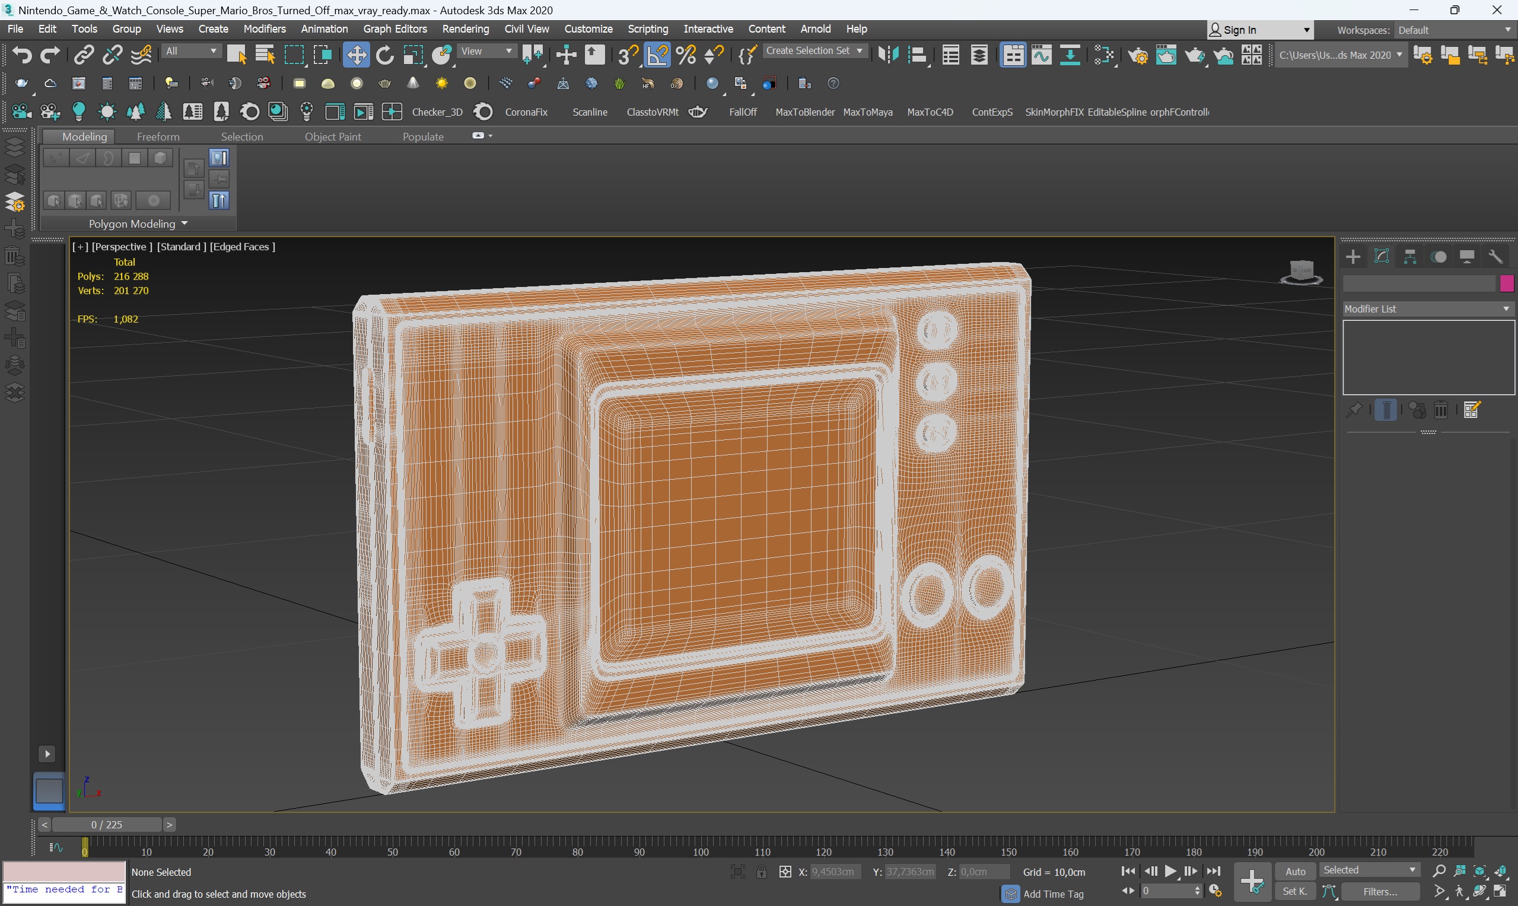Screen dimensions: 1518x906
Task: Open the View reference coordinate dropdown
Action: coord(486,51)
